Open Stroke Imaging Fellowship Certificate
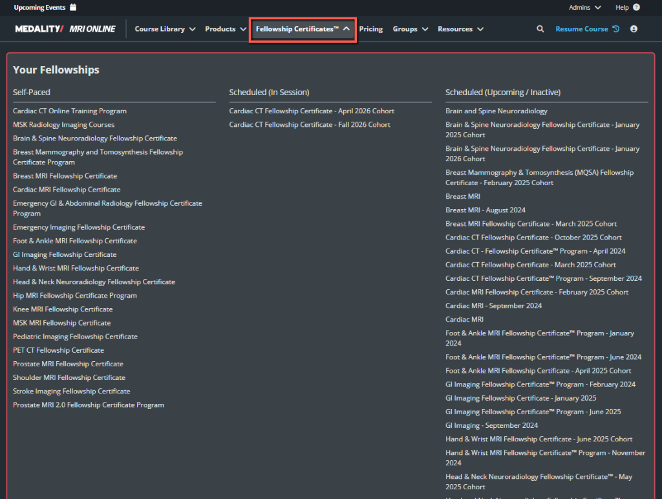This screenshot has height=499, width=662. pyautogui.click(x=71, y=392)
